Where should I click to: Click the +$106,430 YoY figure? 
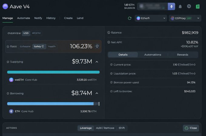(189, 46)
